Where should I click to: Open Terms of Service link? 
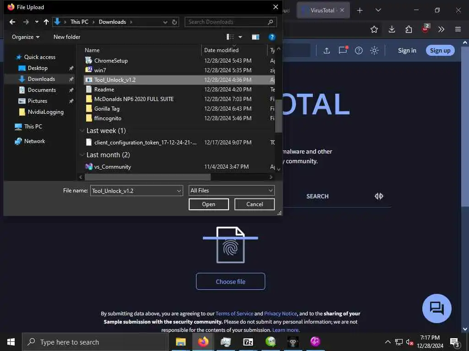pos(234,314)
